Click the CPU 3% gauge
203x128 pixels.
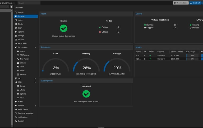tap(56, 65)
